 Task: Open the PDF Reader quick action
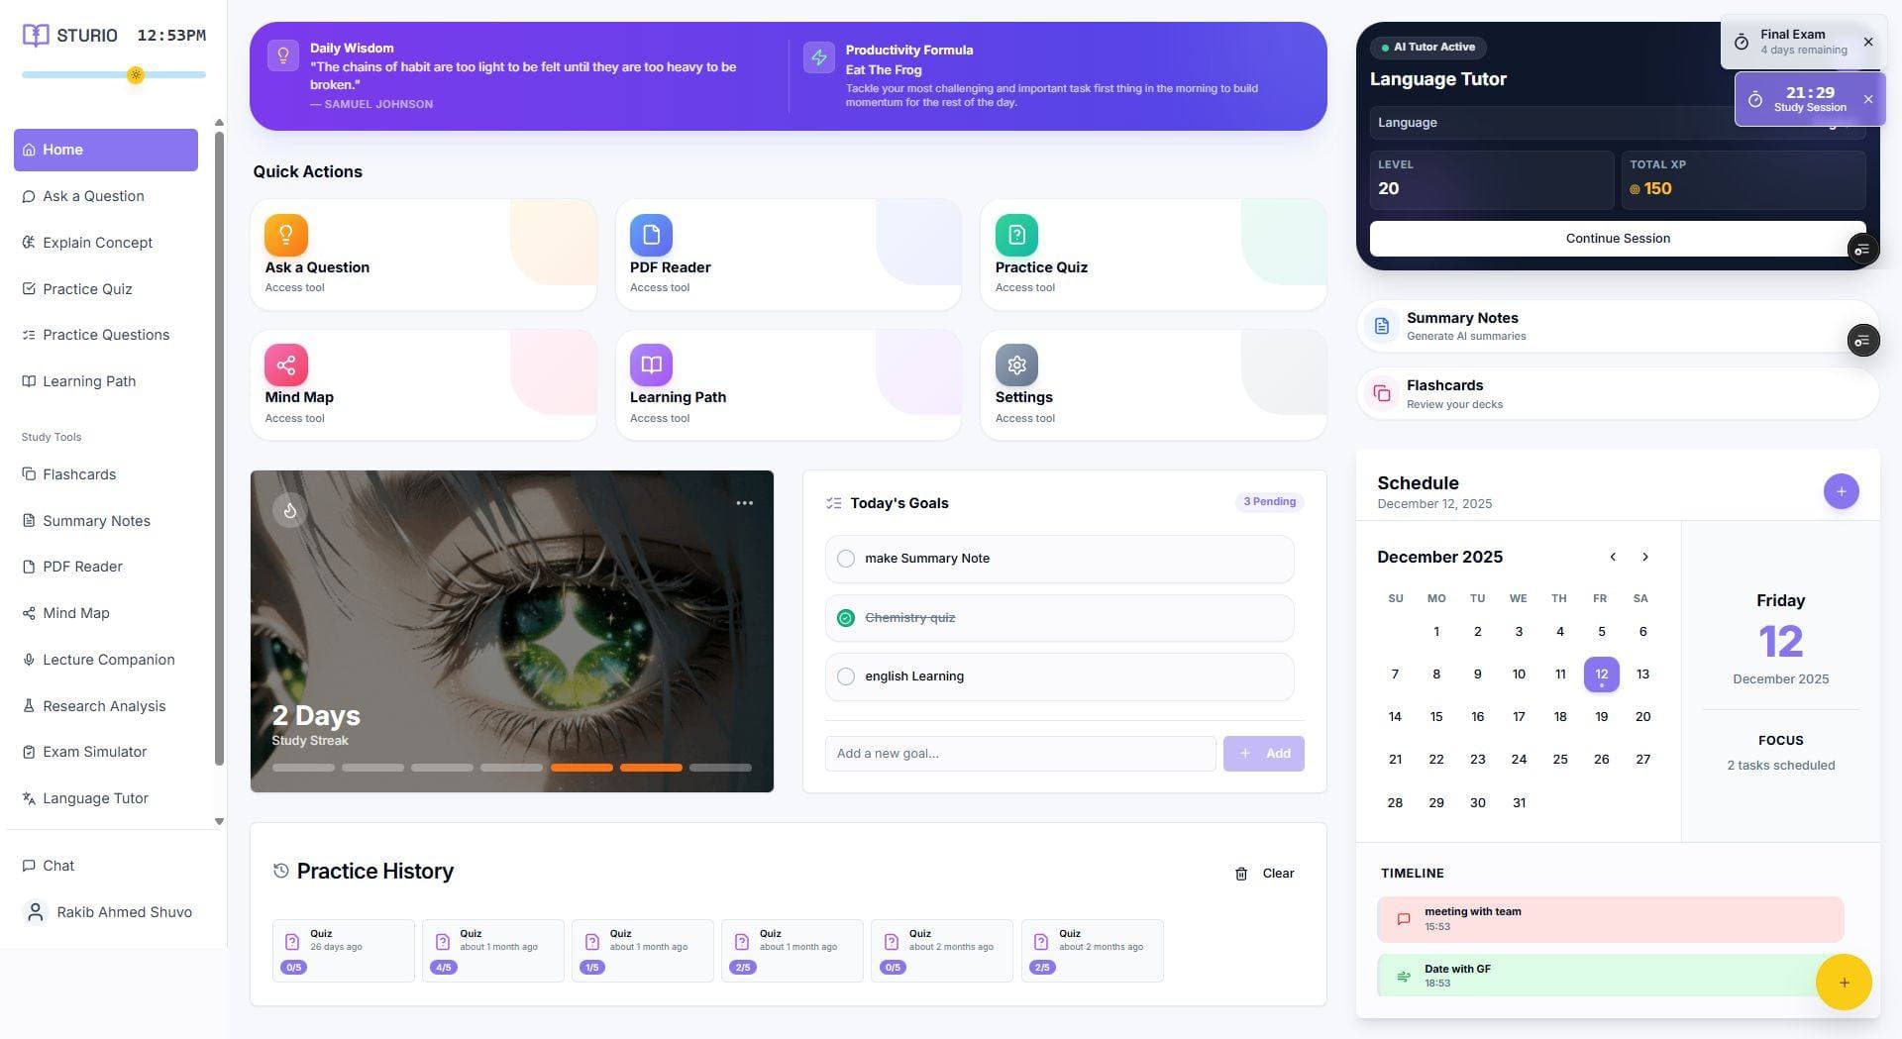point(788,254)
